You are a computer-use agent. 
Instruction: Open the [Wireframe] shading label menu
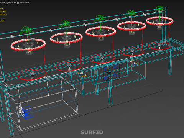pyautogui.click(x=25, y=3)
